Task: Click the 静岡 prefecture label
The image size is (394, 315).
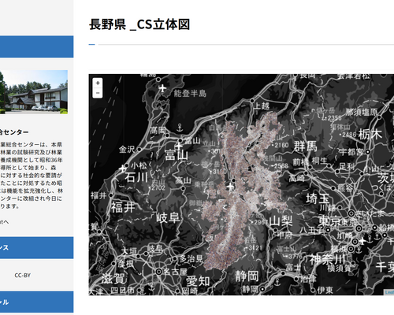Action: [247, 276]
